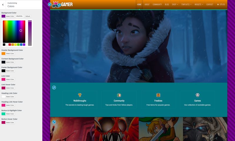This screenshot has width=235, height=141.
Task: Open the elf with sword game thumbnail
Action: click(161, 129)
